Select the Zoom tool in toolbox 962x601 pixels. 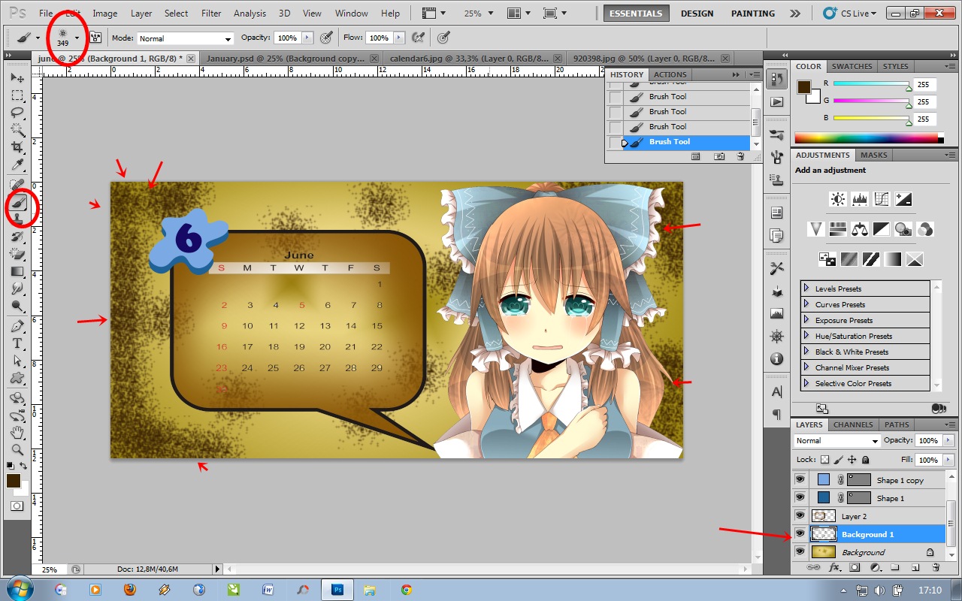(18, 450)
